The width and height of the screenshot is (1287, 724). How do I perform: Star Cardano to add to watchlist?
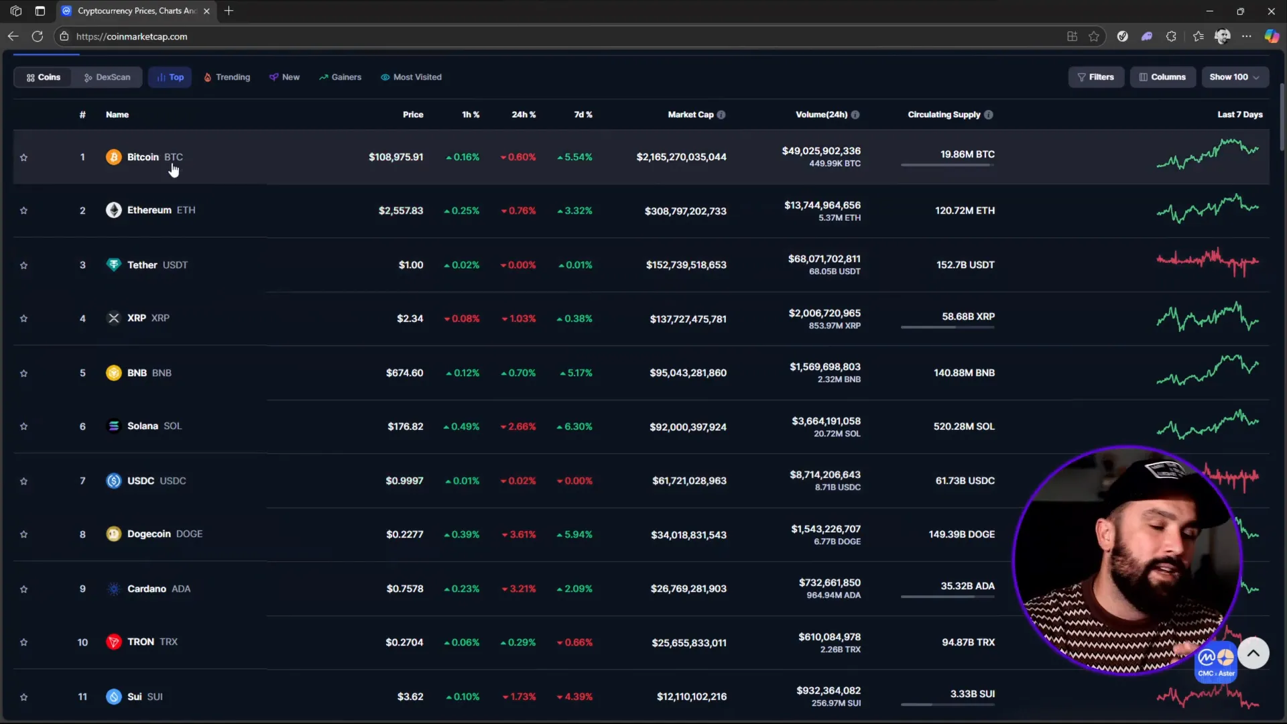pos(23,589)
